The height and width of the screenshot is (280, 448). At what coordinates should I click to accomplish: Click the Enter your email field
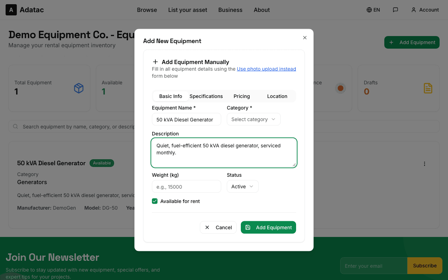click(x=374, y=266)
